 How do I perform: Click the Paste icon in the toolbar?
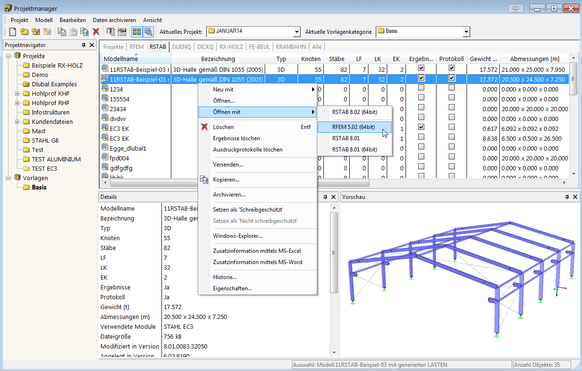(x=73, y=31)
